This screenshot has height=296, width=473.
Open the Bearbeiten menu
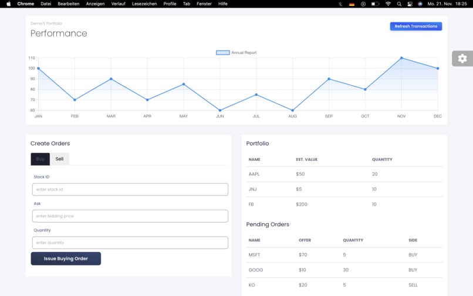pos(69,4)
